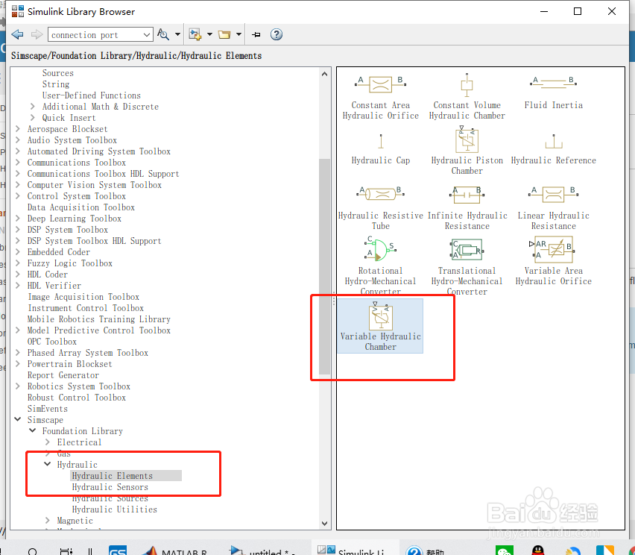
Task: Switch to untitled model in taskbar
Action: [x=261, y=550]
